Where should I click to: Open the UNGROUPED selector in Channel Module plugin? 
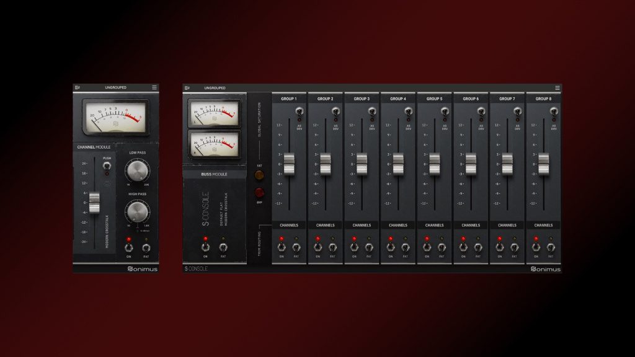[x=115, y=87]
